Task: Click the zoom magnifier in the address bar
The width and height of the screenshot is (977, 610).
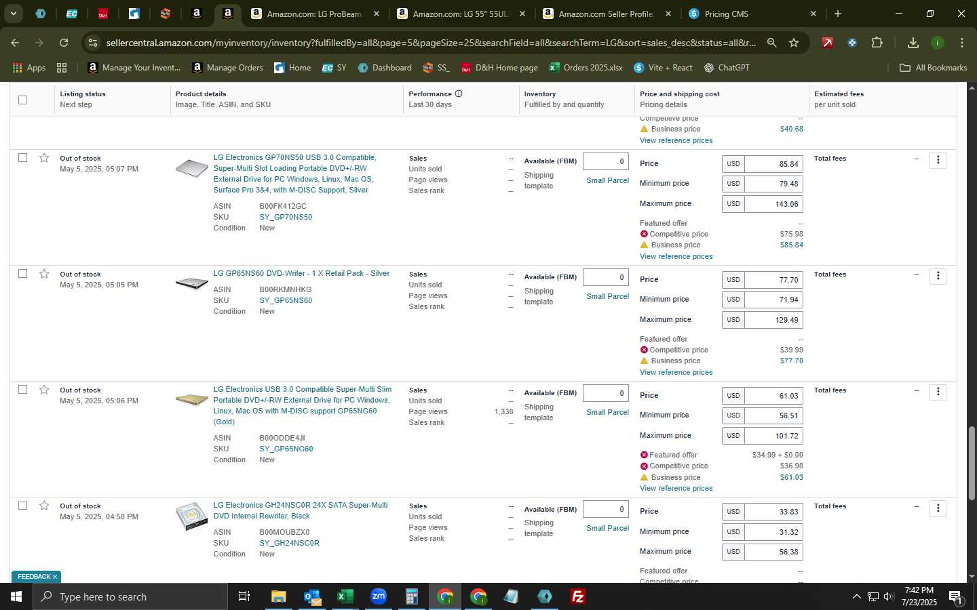Action: click(771, 43)
